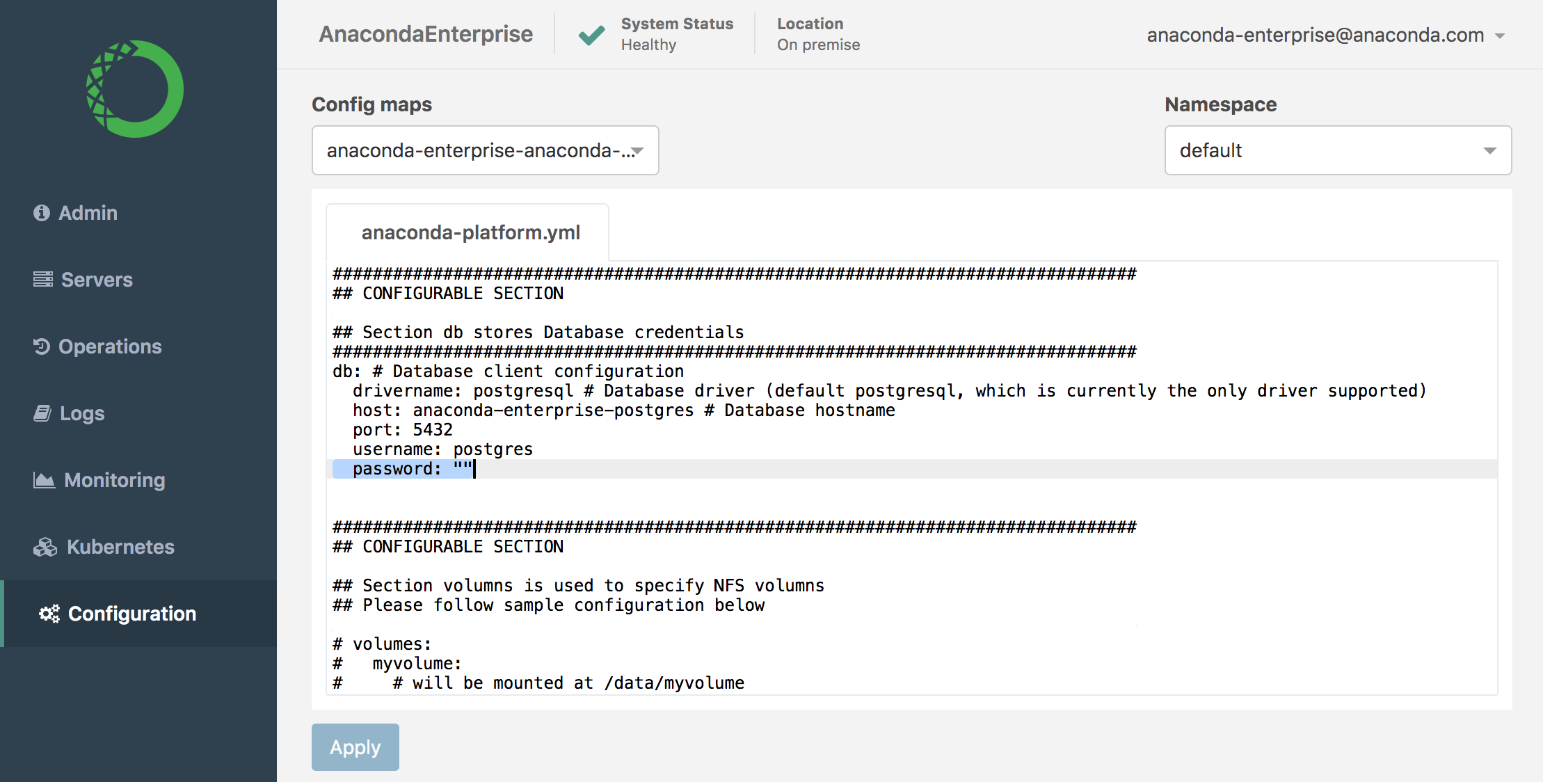
Task: Expand the Config maps dropdown
Action: (x=485, y=150)
